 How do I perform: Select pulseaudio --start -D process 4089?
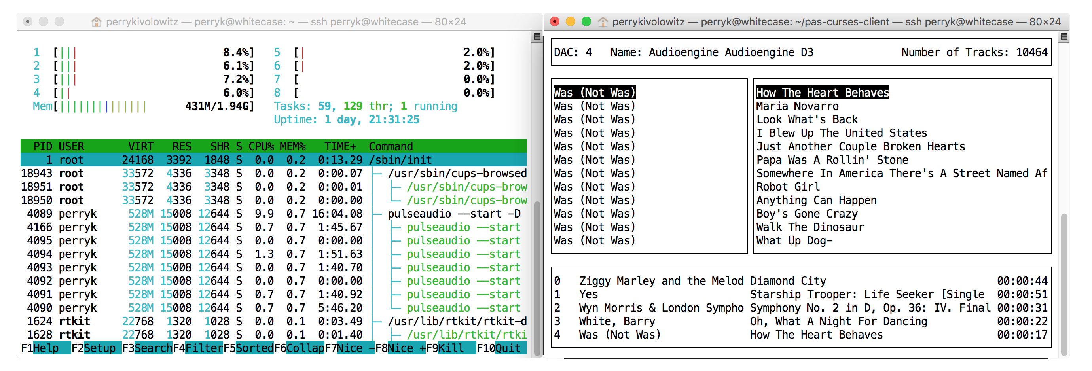click(274, 214)
